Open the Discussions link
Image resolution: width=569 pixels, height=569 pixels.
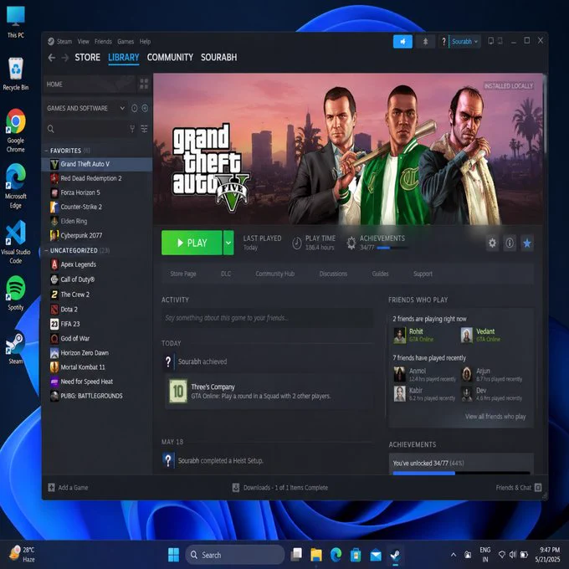(x=333, y=274)
